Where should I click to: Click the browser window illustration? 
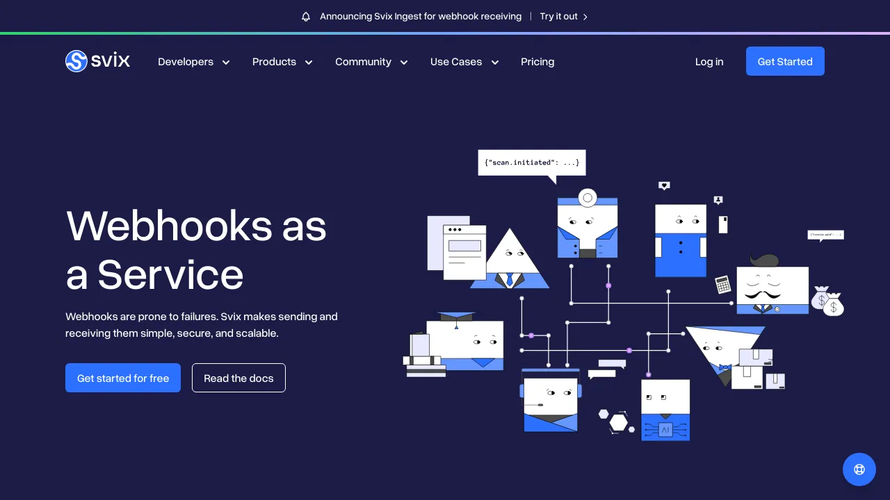coord(464,252)
